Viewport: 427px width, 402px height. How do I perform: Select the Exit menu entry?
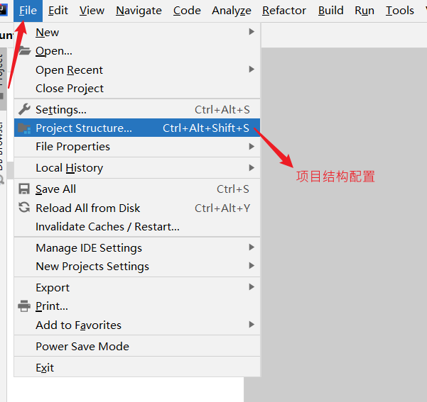pyautogui.click(x=45, y=368)
